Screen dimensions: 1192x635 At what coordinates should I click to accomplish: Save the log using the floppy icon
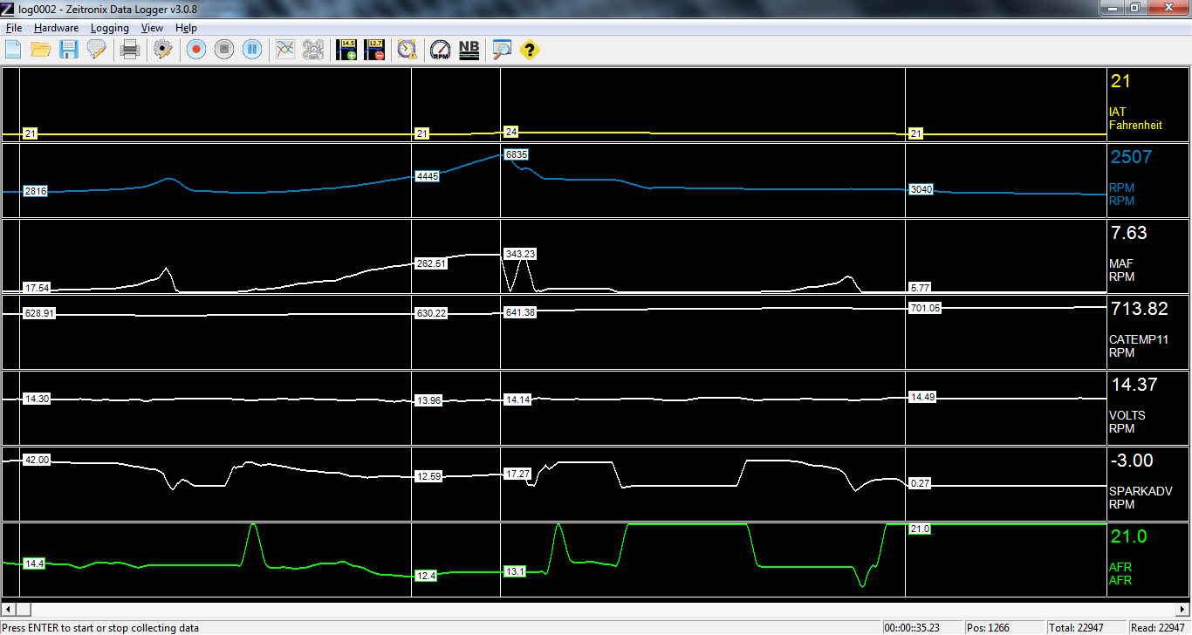click(68, 50)
